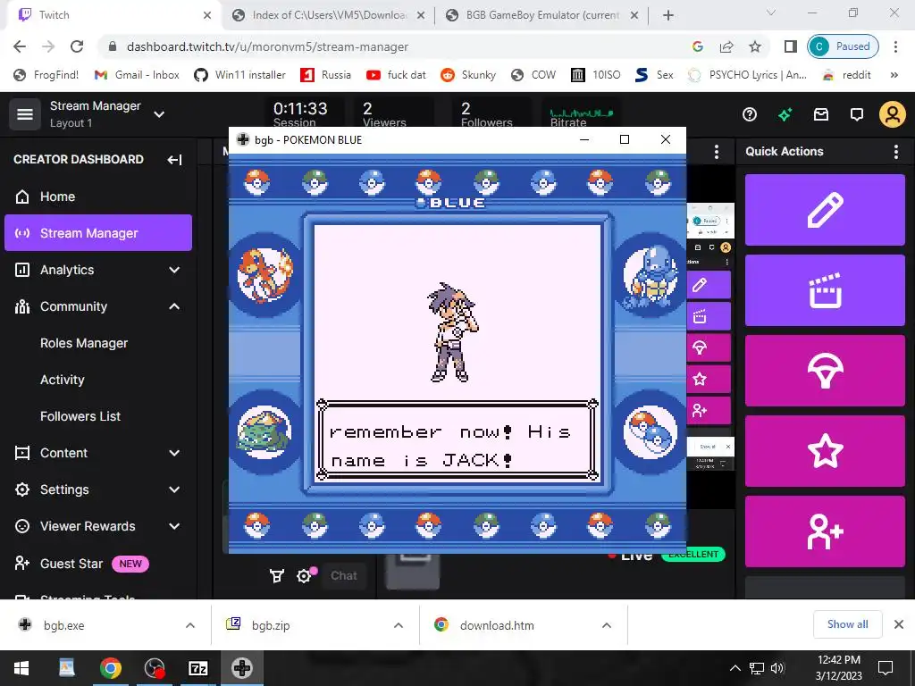Viewport: 915px width, 686px height.
Task: Share this page icon
Action: [726, 46]
